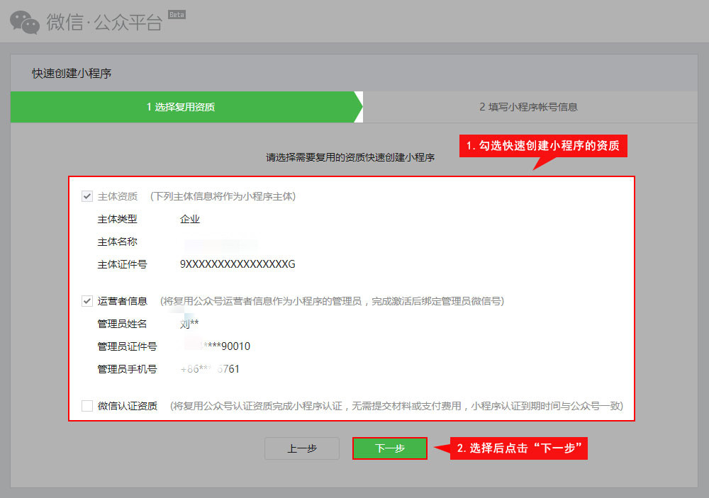Uncheck the 运营者信息 checkbox
This screenshot has width=709, height=498.
(87, 301)
